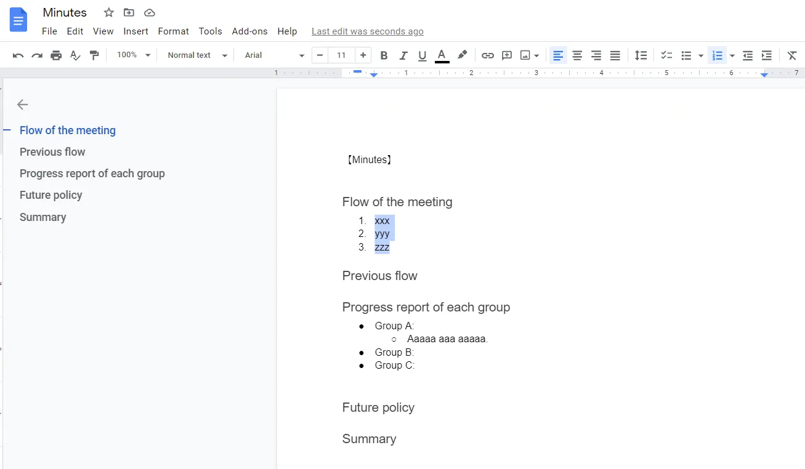Select the paint format tool
Image resolution: width=805 pixels, height=469 pixels.
[94, 55]
